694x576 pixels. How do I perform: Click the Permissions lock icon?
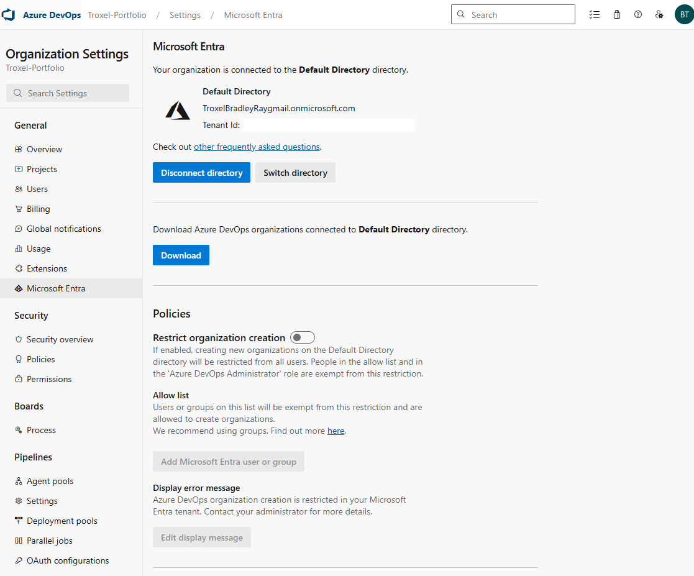point(19,380)
